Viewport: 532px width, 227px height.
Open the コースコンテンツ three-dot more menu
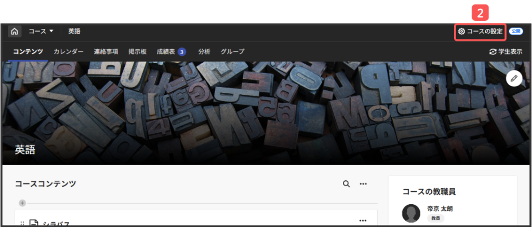pyautogui.click(x=363, y=184)
